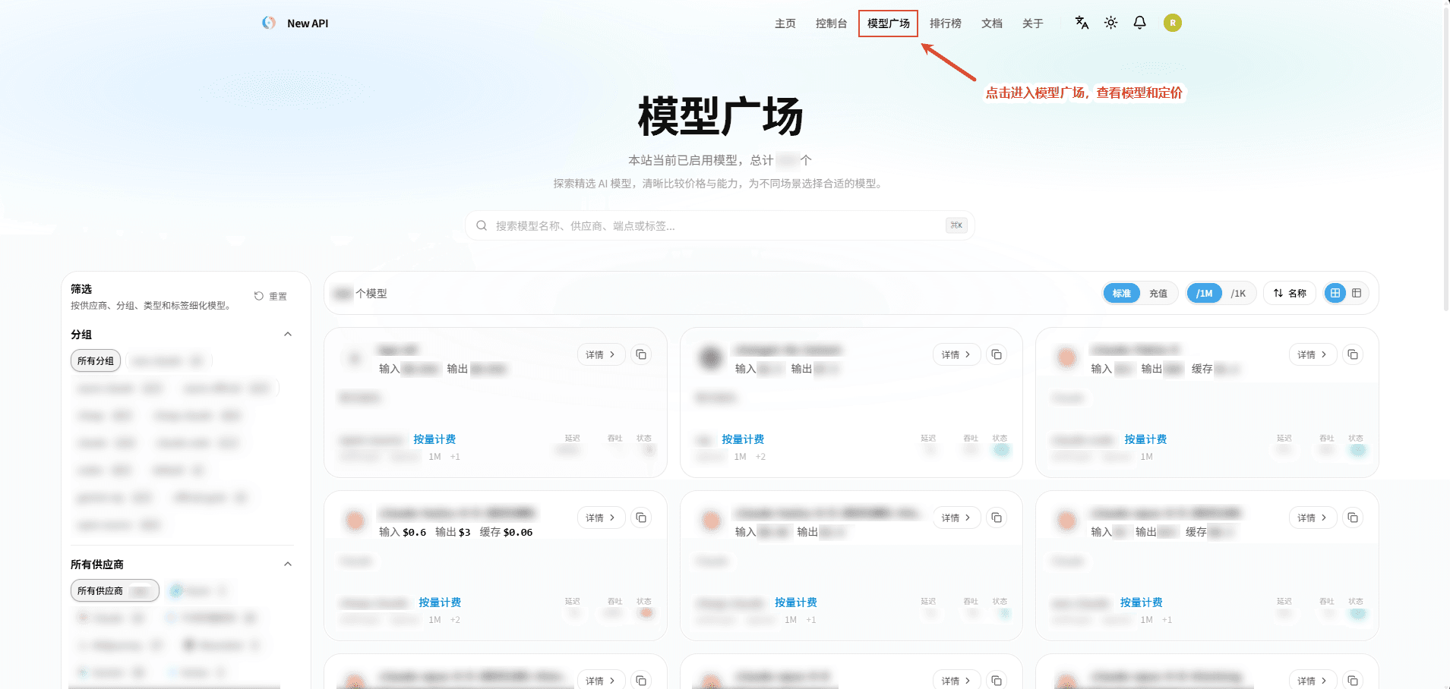Click 按量计费 on the $0.6 input card

click(440, 602)
